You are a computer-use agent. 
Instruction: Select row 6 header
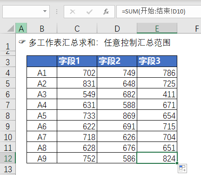8,94
